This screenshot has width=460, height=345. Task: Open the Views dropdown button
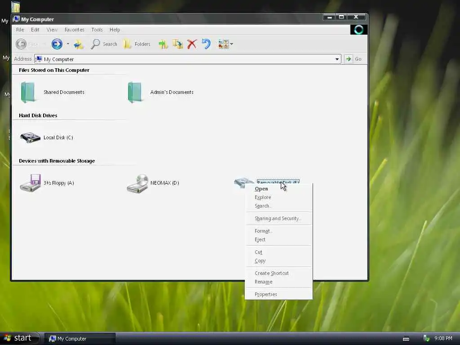pos(226,44)
